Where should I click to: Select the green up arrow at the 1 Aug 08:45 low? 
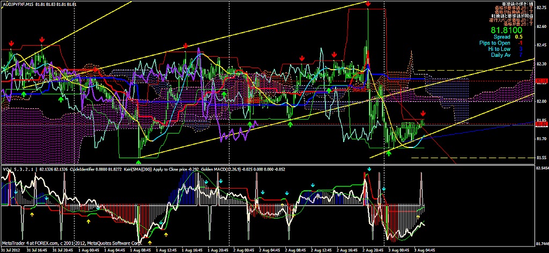(139, 161)
